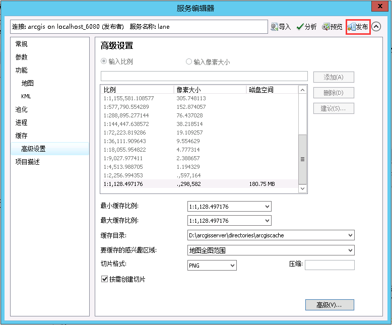Select the 1:72,223.819286 scale row
392x325 pixels.
(x=200, y=133)
